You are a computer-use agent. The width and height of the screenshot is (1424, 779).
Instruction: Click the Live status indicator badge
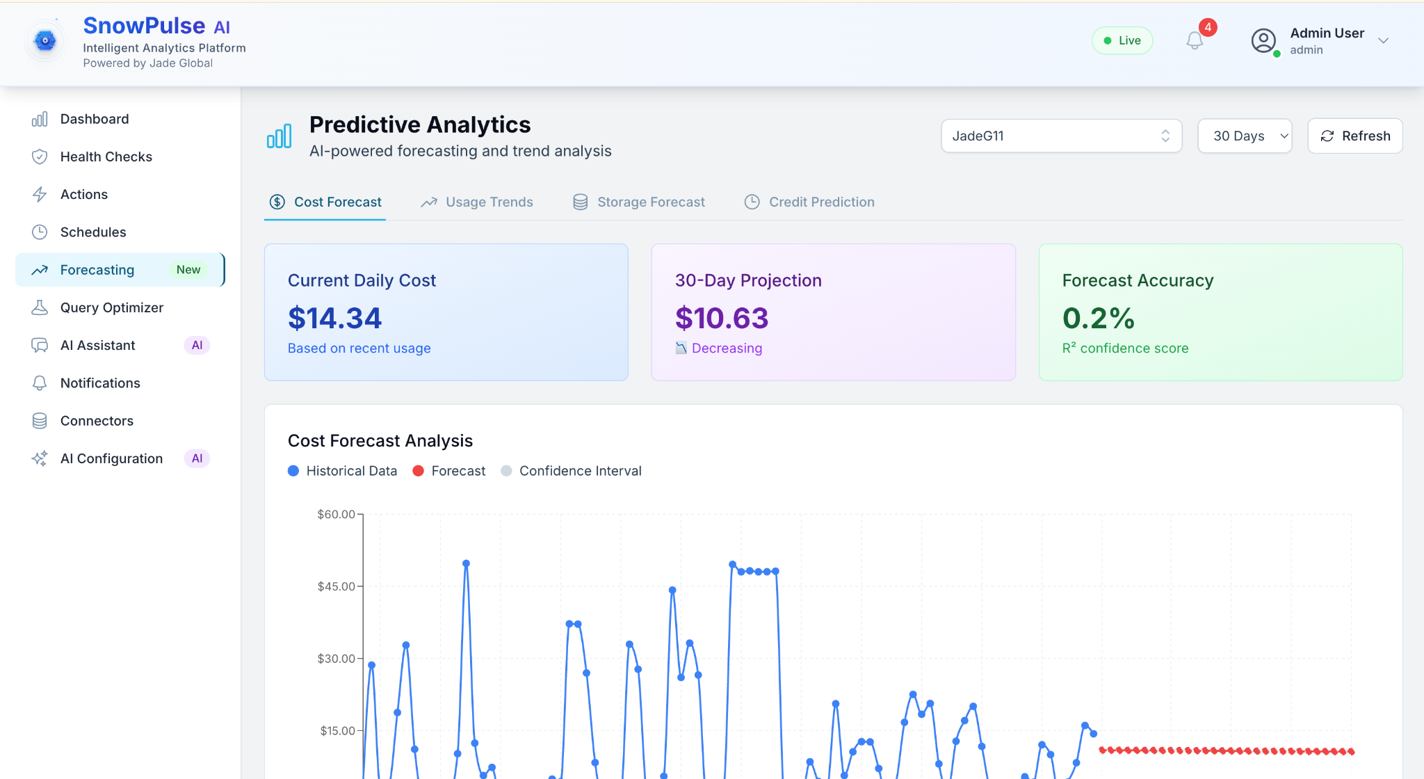[1122, 40]
